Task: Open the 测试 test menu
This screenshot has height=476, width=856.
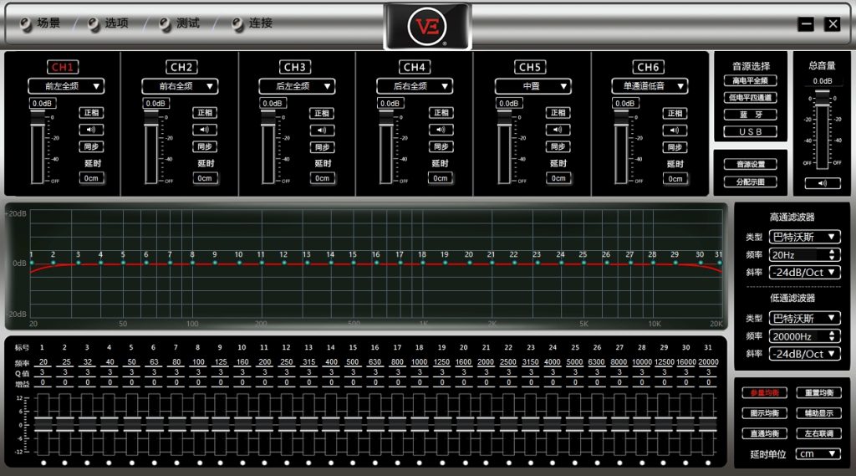Action: pyautogui.click(x=180, y=23)
